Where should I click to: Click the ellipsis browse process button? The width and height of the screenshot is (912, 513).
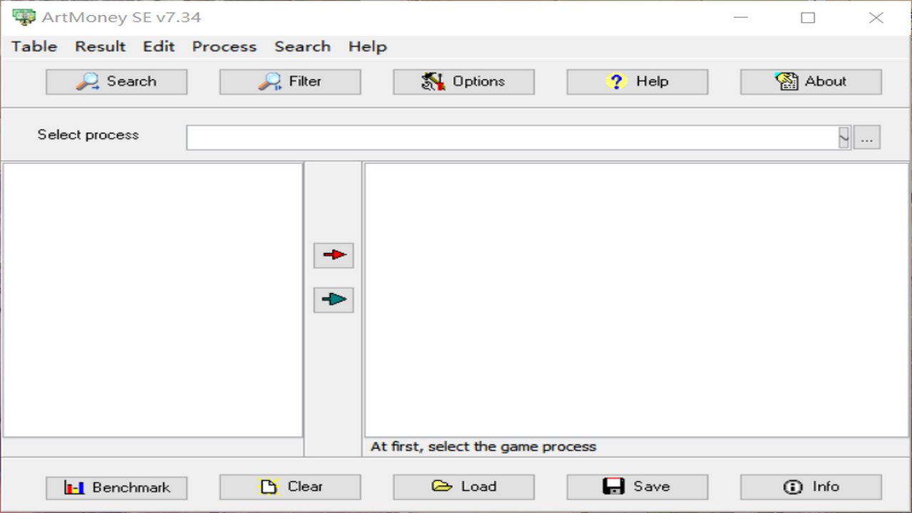pos(867,138)
